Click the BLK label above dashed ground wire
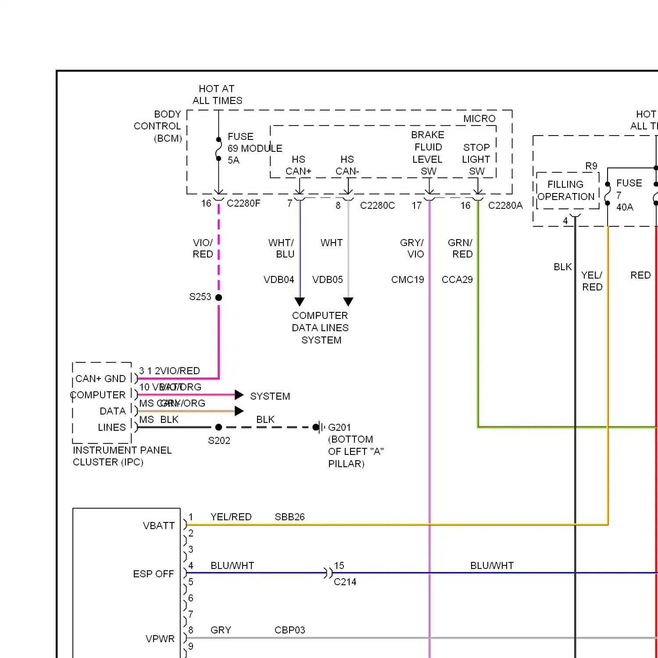This screenshot has height=658, width=658. (265, 420)
